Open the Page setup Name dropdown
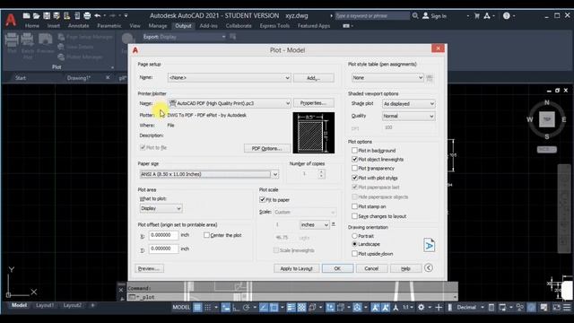The height and width of the screenshot is (323, 574). click(230, 78)
